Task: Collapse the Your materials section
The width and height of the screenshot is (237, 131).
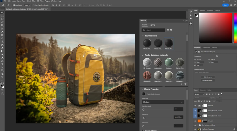Action: click(142, 36)
